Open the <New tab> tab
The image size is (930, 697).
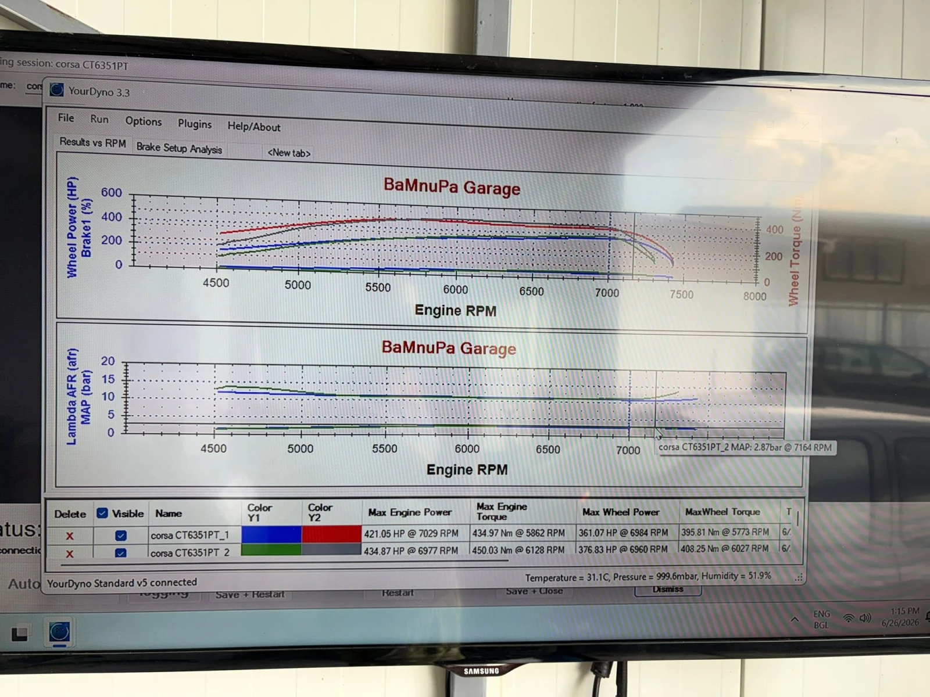coord(289,153)
